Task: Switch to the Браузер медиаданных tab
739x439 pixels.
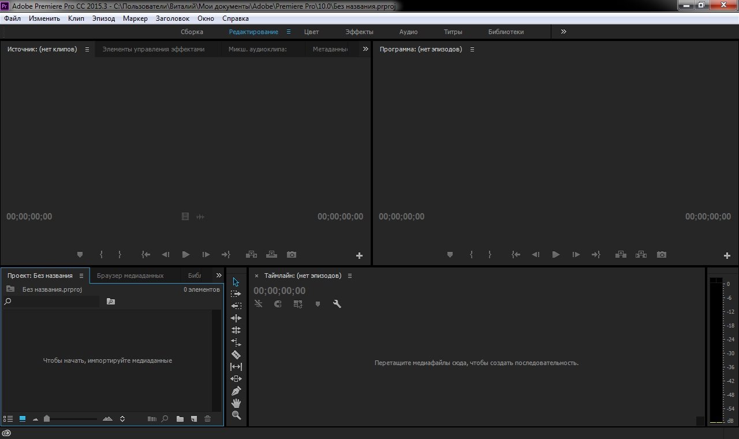Action: pyautogui.click(x=130, y=276)
